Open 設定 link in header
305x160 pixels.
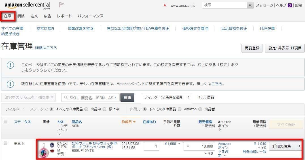pyautogui.click(x=298, y=5)
